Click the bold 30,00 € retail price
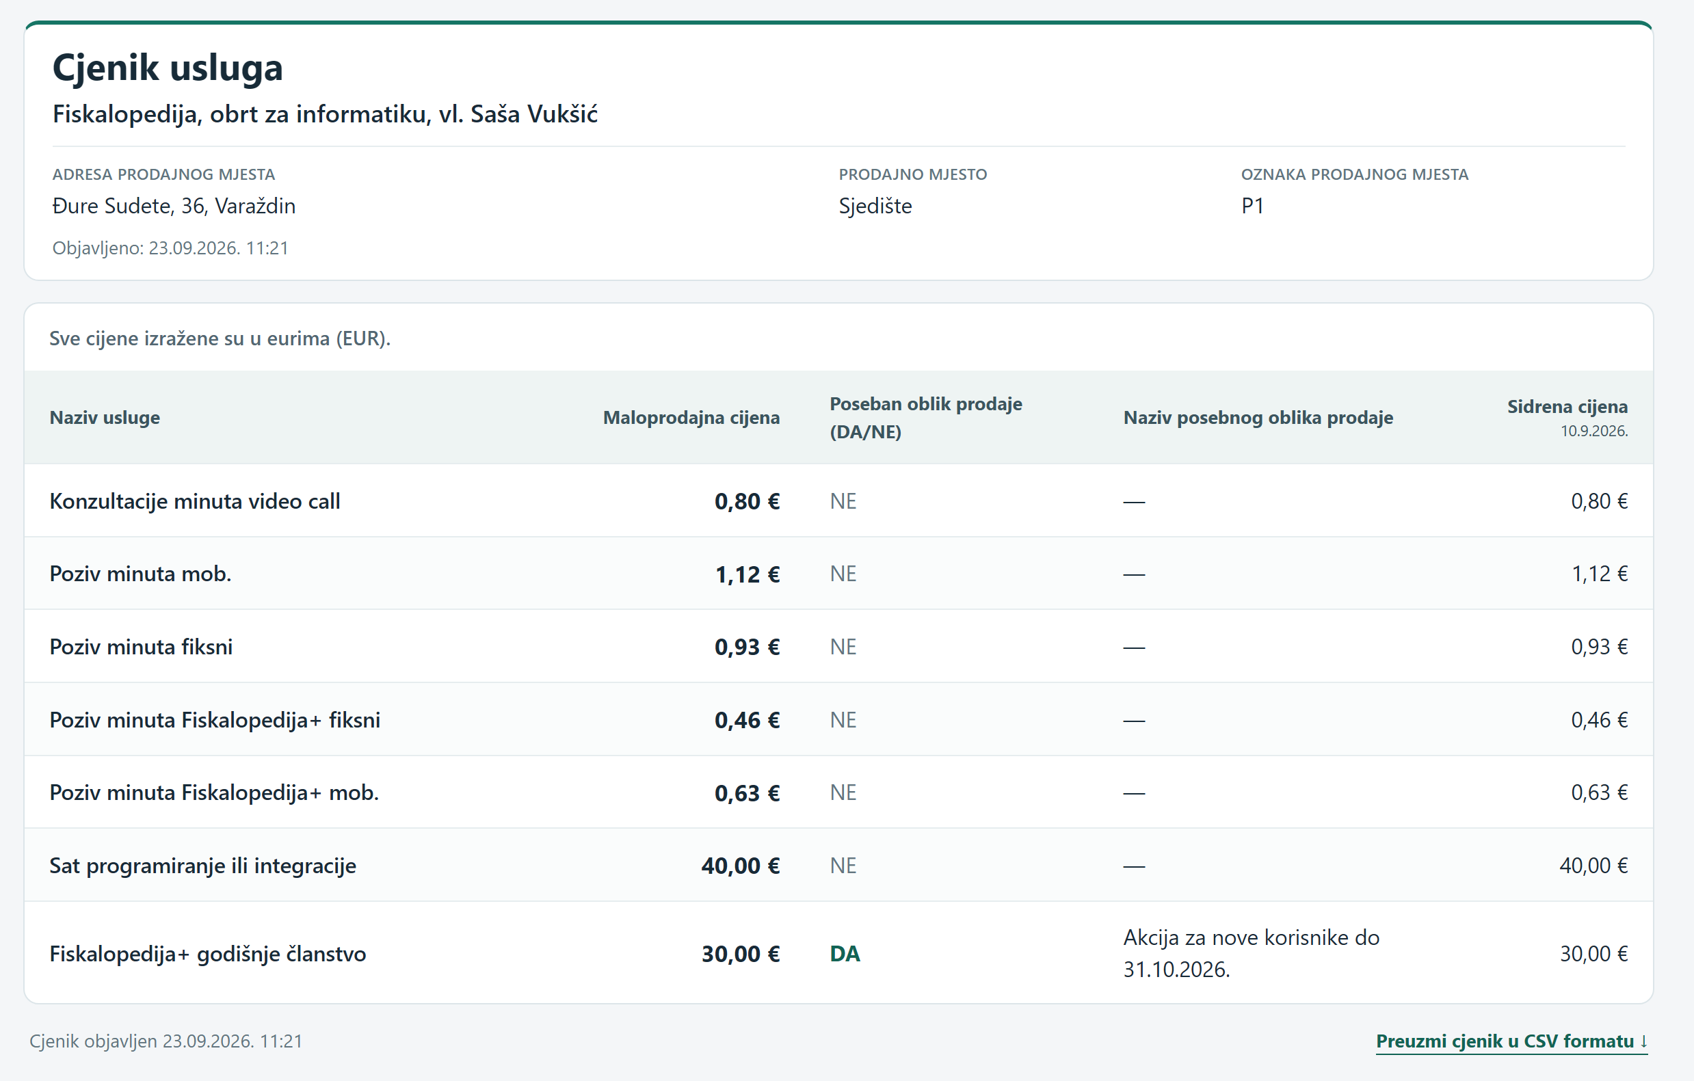This screenshot has height=1081, width=1694. coord(740,955)
